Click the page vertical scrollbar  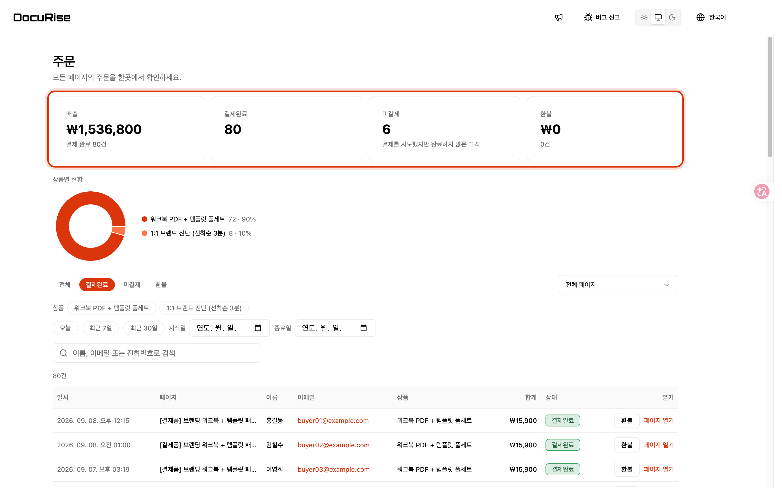pos(770,97)
